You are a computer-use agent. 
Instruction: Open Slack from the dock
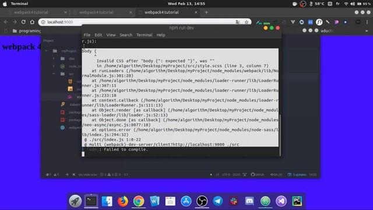coord(234,201)
